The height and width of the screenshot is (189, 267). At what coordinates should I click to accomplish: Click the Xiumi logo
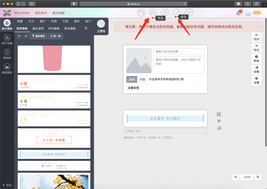click(x=7, y=13)
